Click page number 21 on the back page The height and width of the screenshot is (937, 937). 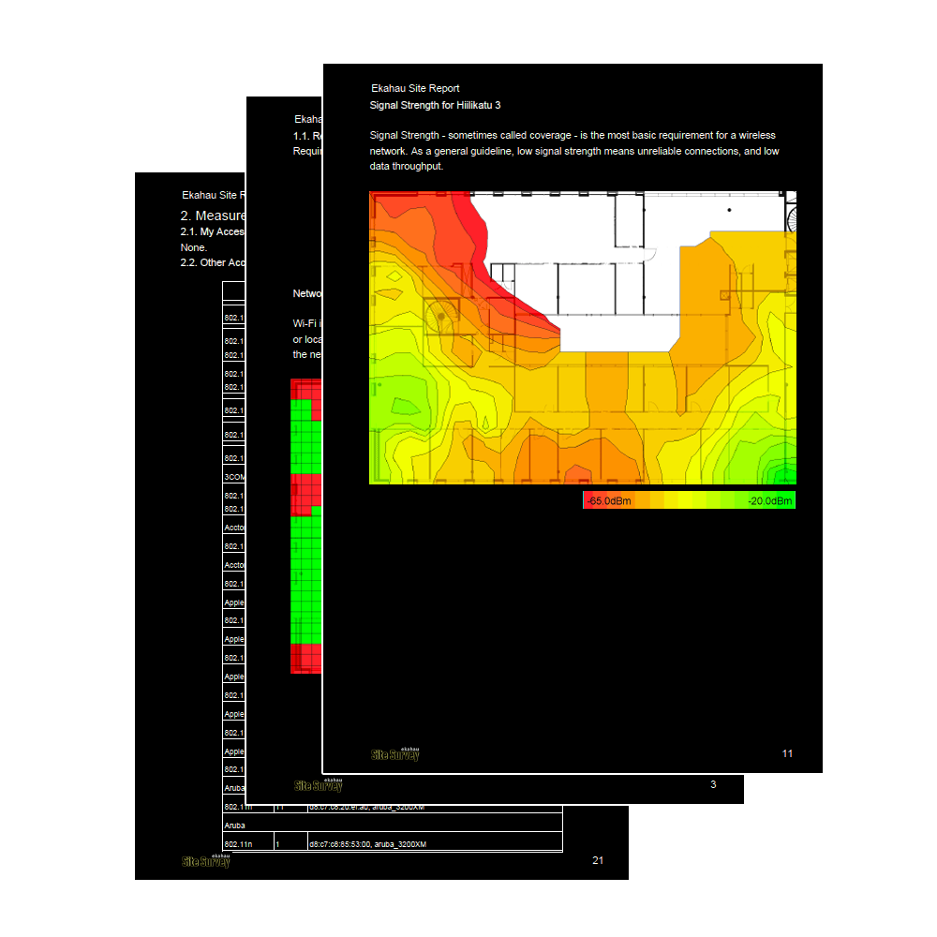598,860
